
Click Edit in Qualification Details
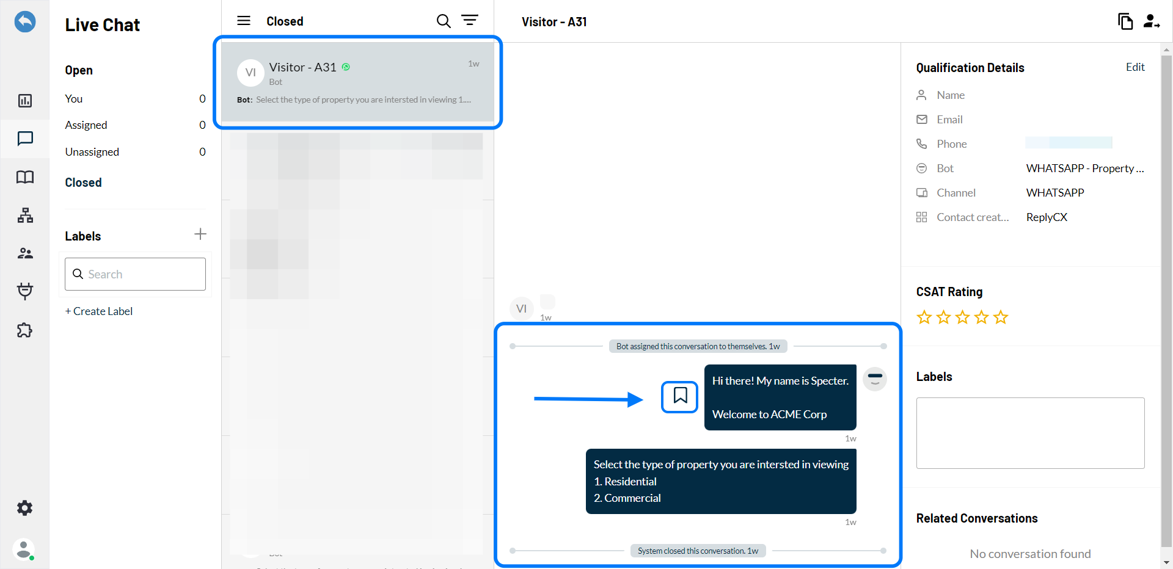1135,67
